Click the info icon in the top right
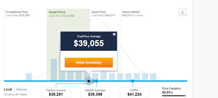The width and height of the screenshot is (218, 98). [182, 12]
